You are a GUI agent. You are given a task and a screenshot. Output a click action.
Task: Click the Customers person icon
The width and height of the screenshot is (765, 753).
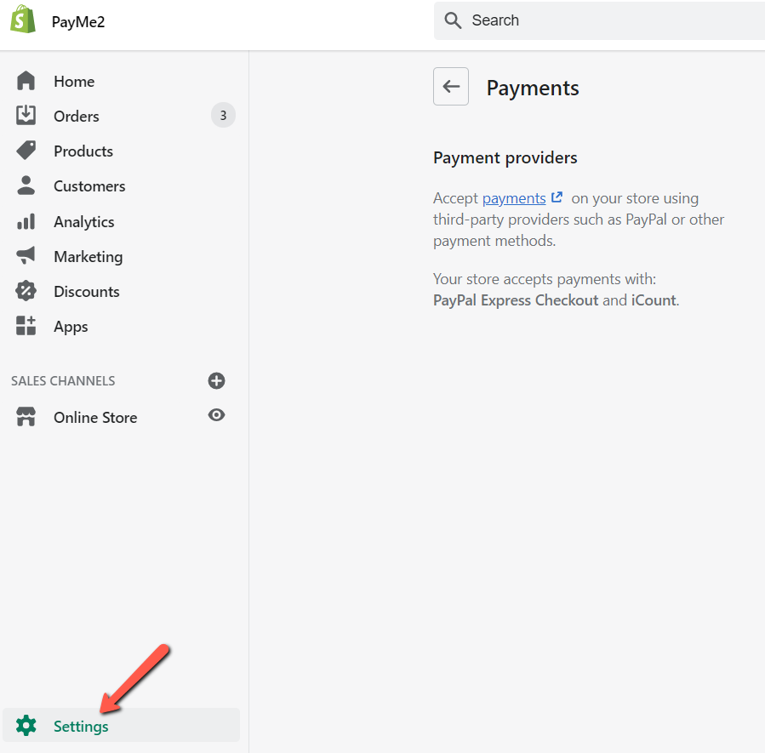[x=26, y=185]
